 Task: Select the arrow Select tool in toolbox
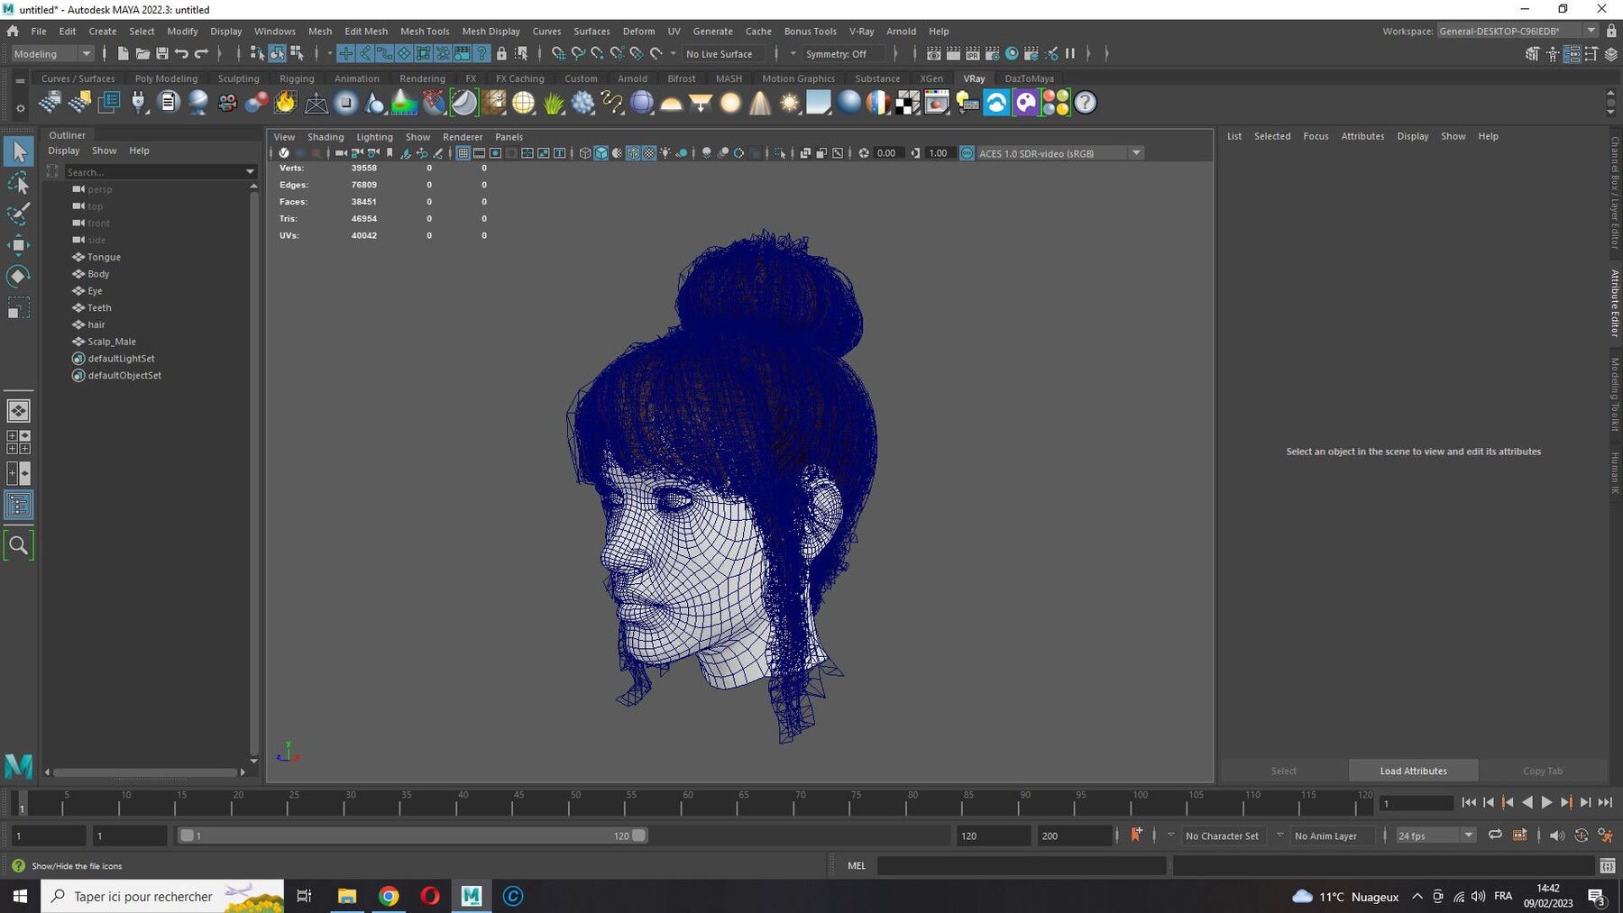(18, 151)
